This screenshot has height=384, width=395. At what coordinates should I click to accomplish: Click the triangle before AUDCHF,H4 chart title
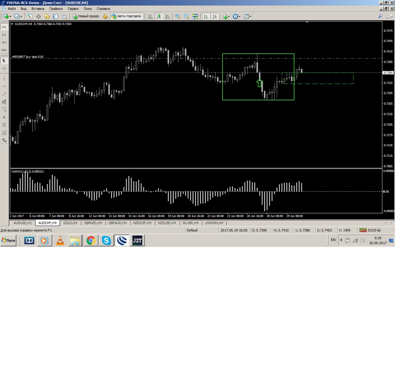click(12, 24)
